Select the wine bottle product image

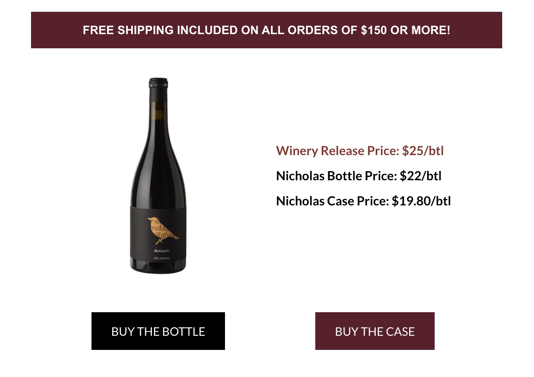[x=158, y=176]
